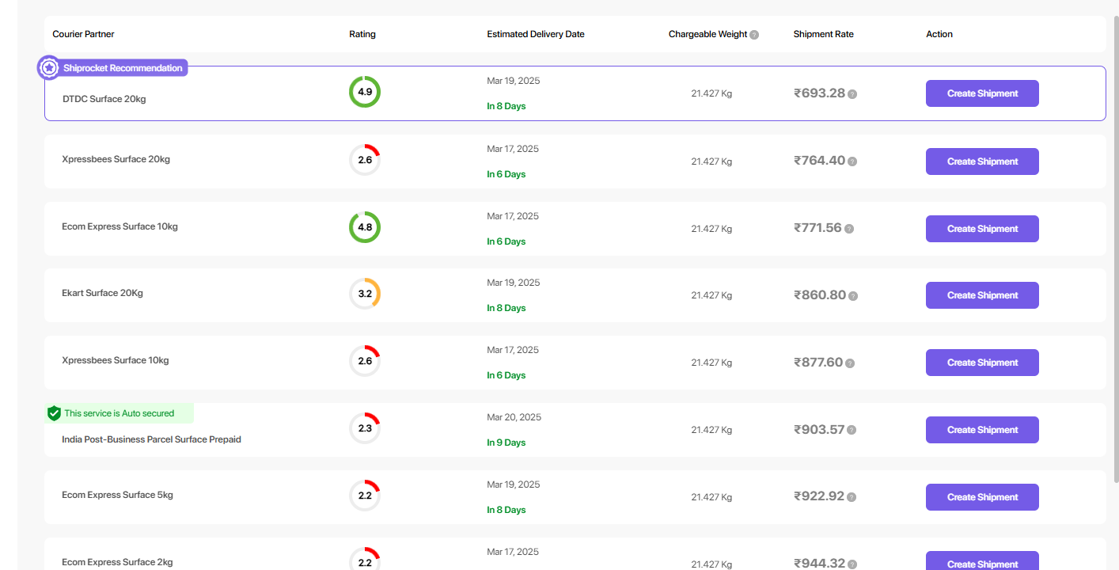Click the Chargeable Weight header text

tap(707, 34)
